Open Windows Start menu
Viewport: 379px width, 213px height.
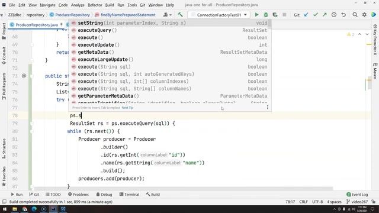tap(4, 209)
